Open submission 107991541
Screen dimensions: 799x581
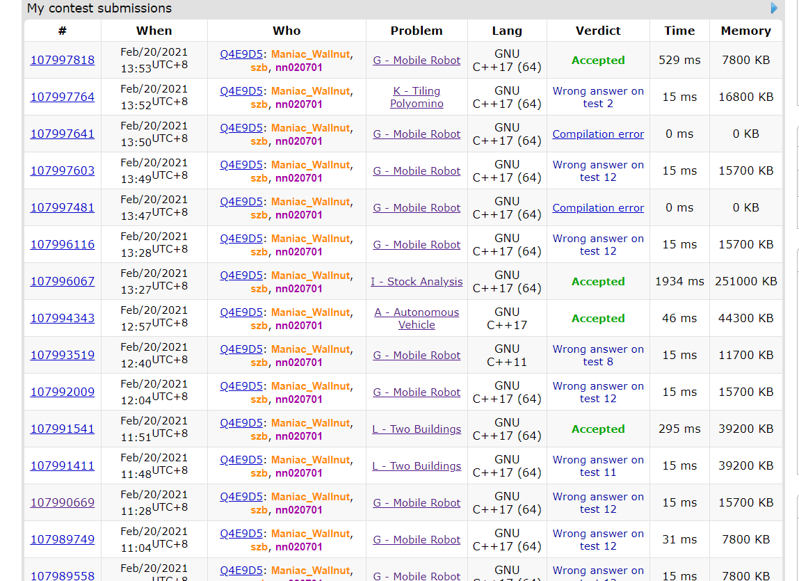pyautogui.click(x=63, y=429)
